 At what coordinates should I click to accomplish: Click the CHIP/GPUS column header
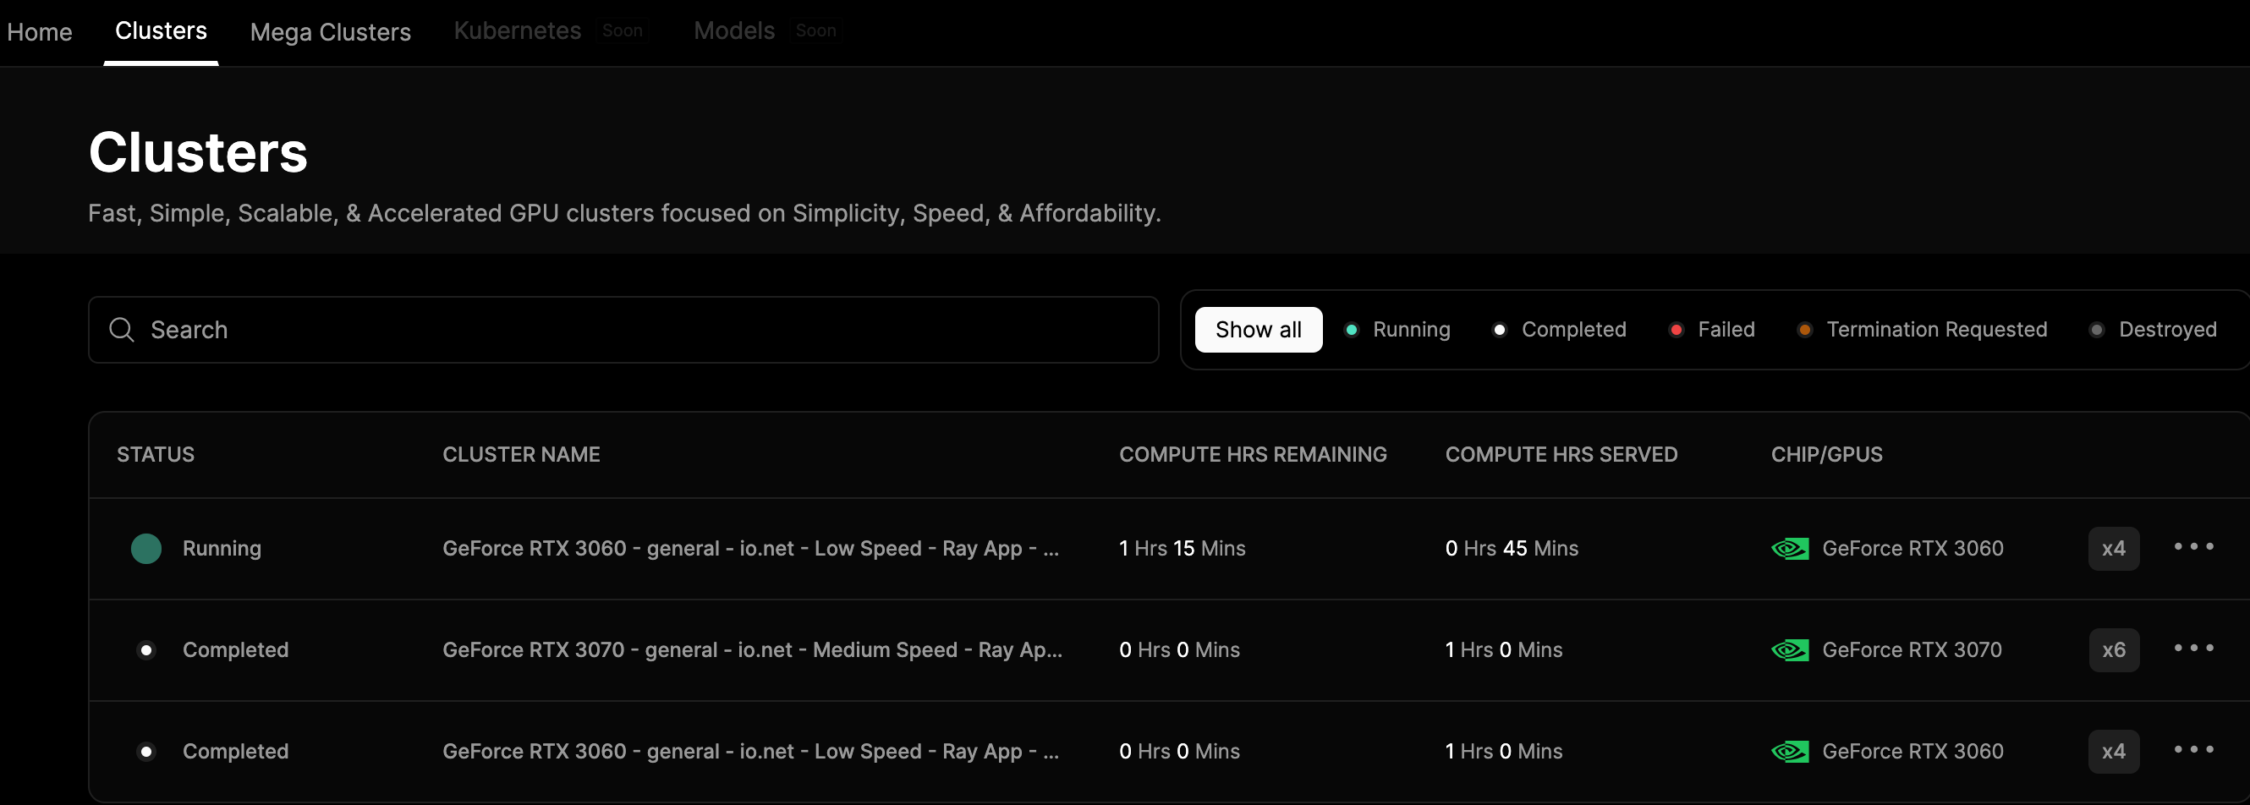click(1826, 455)
